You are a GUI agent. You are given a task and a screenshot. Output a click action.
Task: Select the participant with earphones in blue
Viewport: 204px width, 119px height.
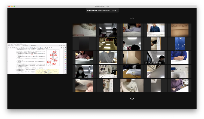156,30
